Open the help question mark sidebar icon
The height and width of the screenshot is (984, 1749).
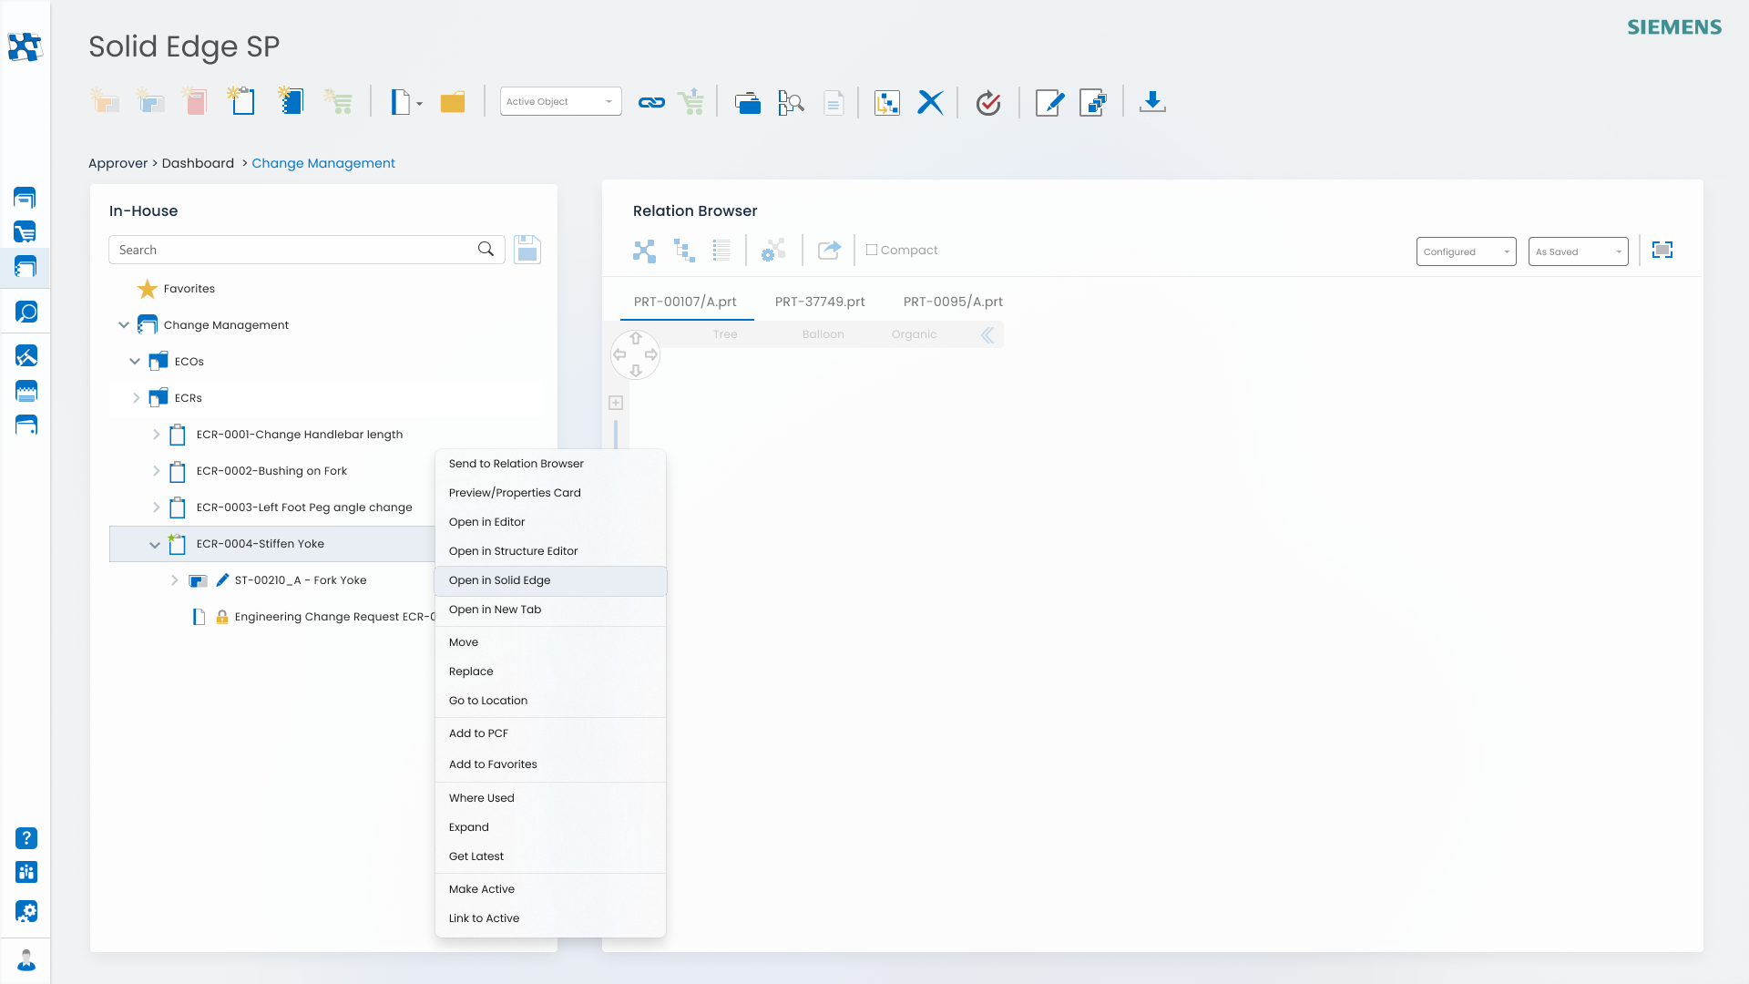coord(26,838)
